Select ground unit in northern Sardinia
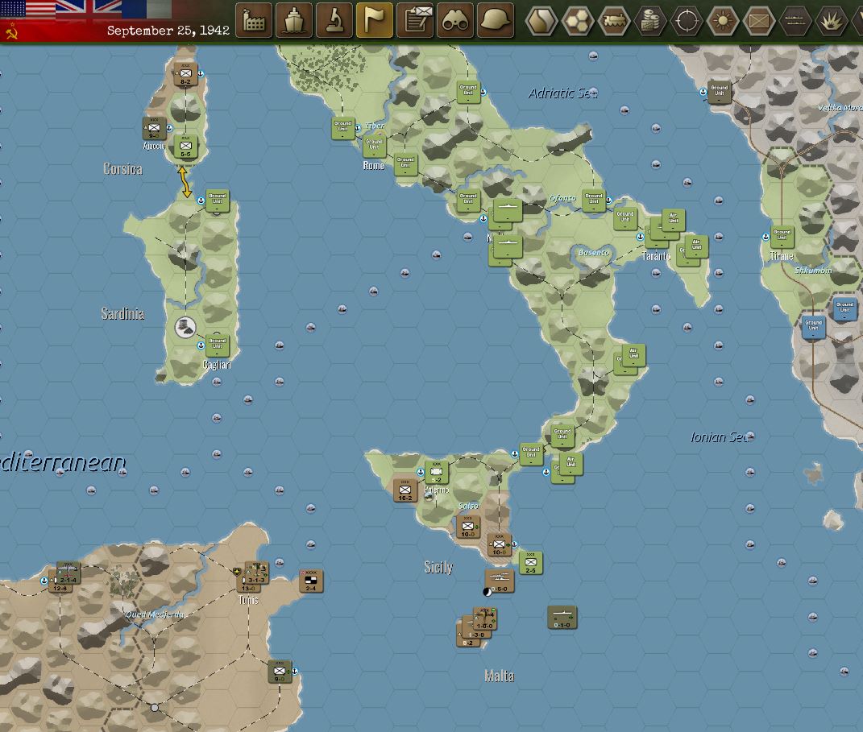 pos(218,201)
